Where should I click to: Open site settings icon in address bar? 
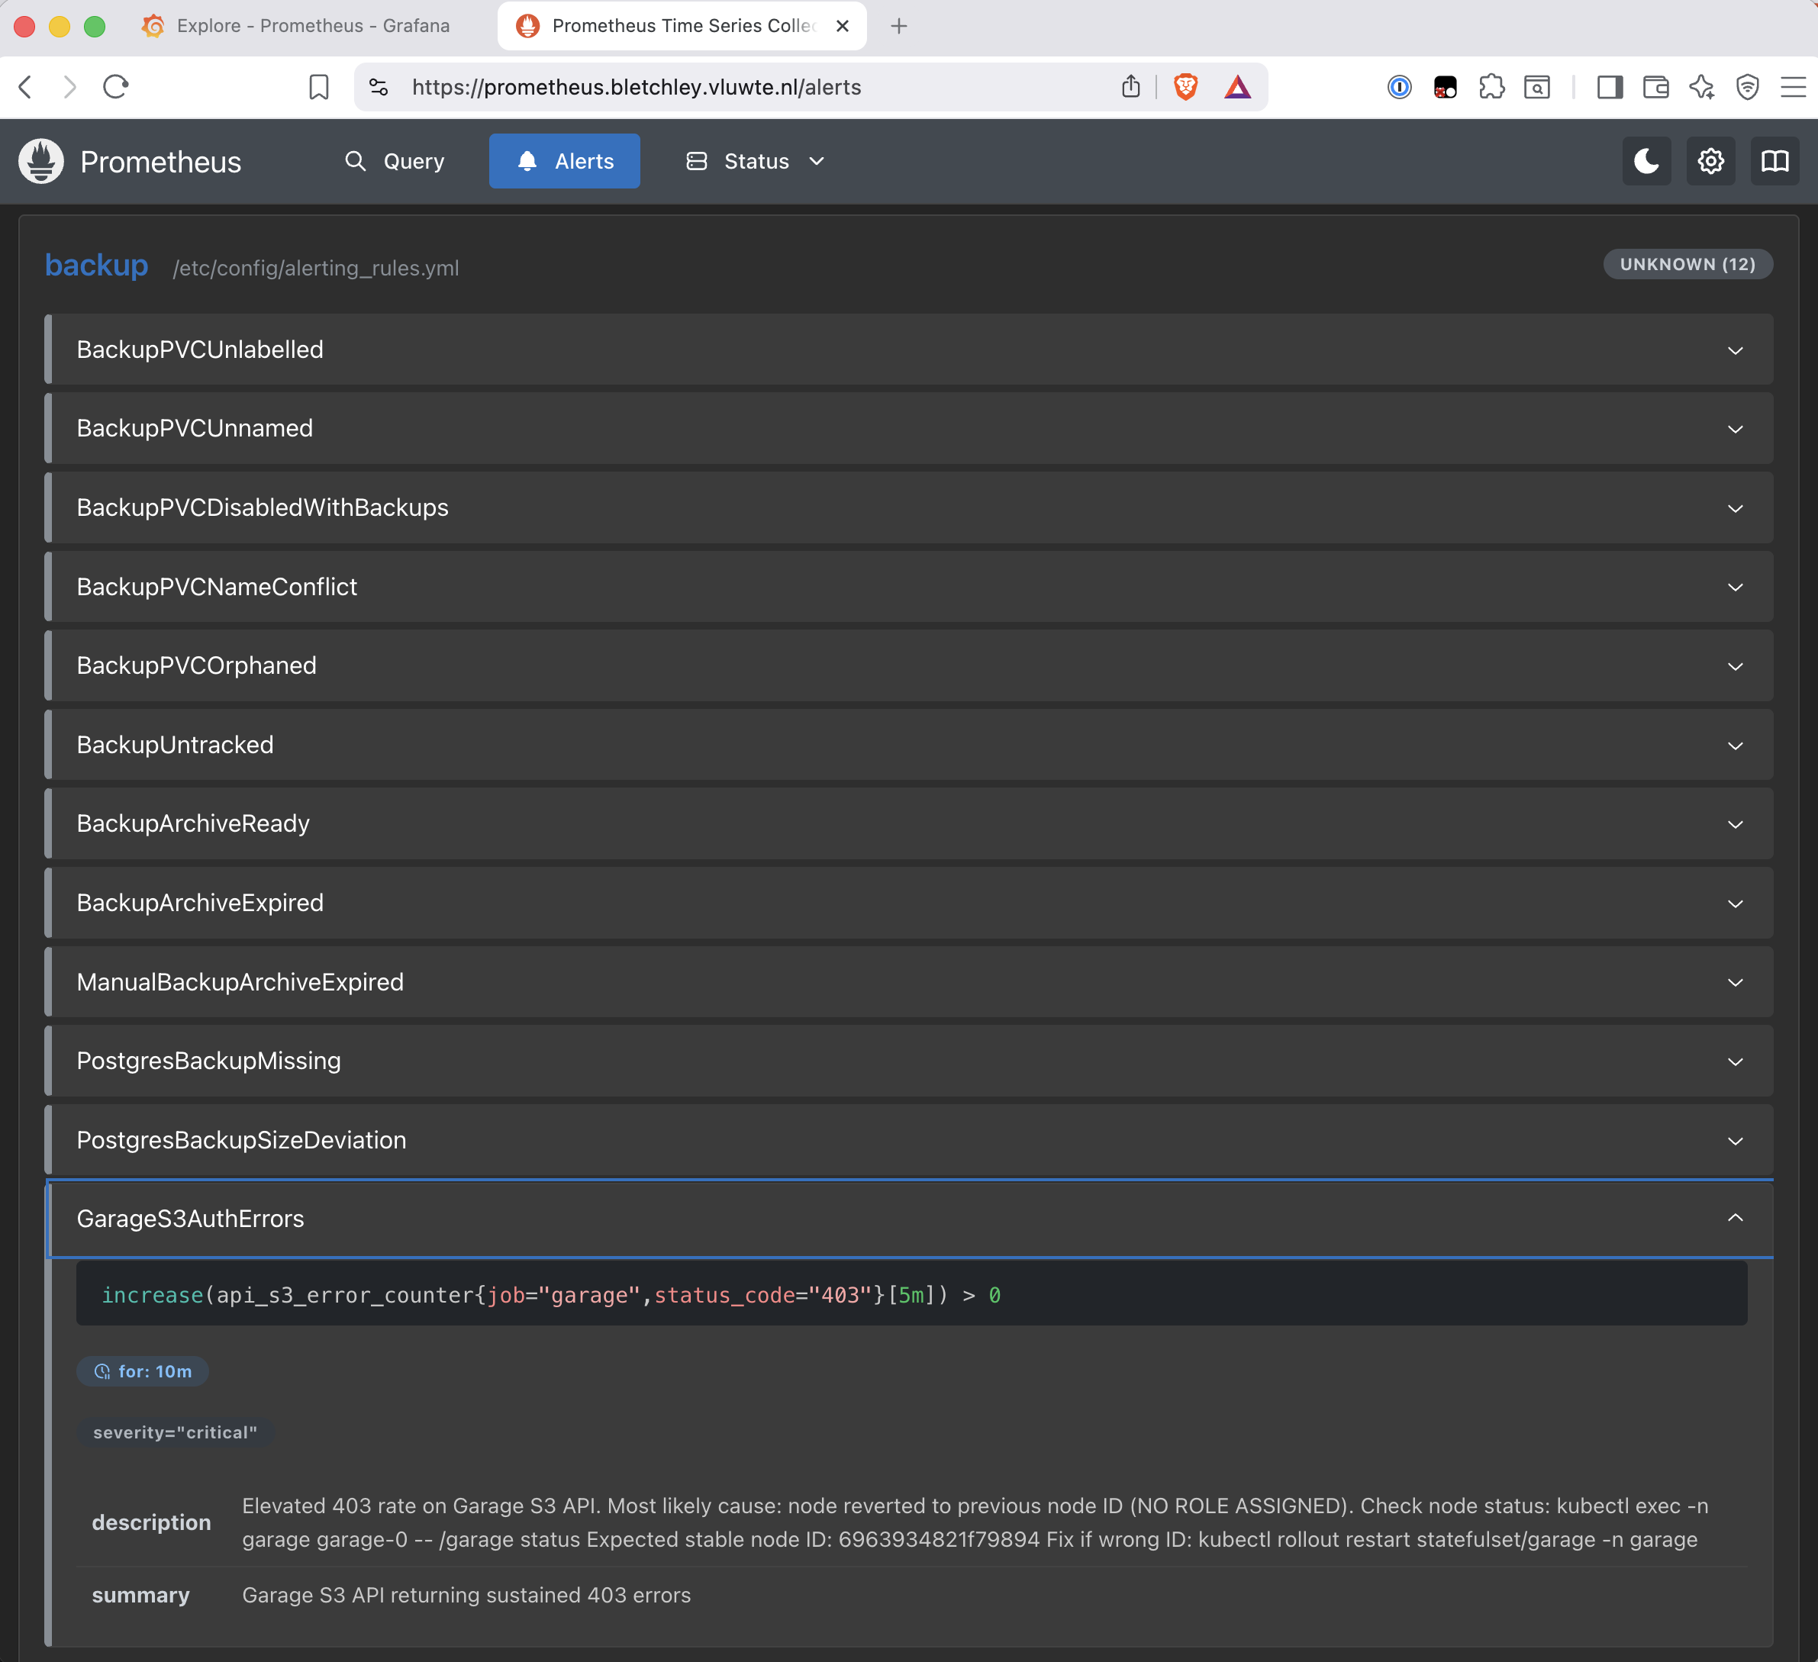tap(379, 88)
